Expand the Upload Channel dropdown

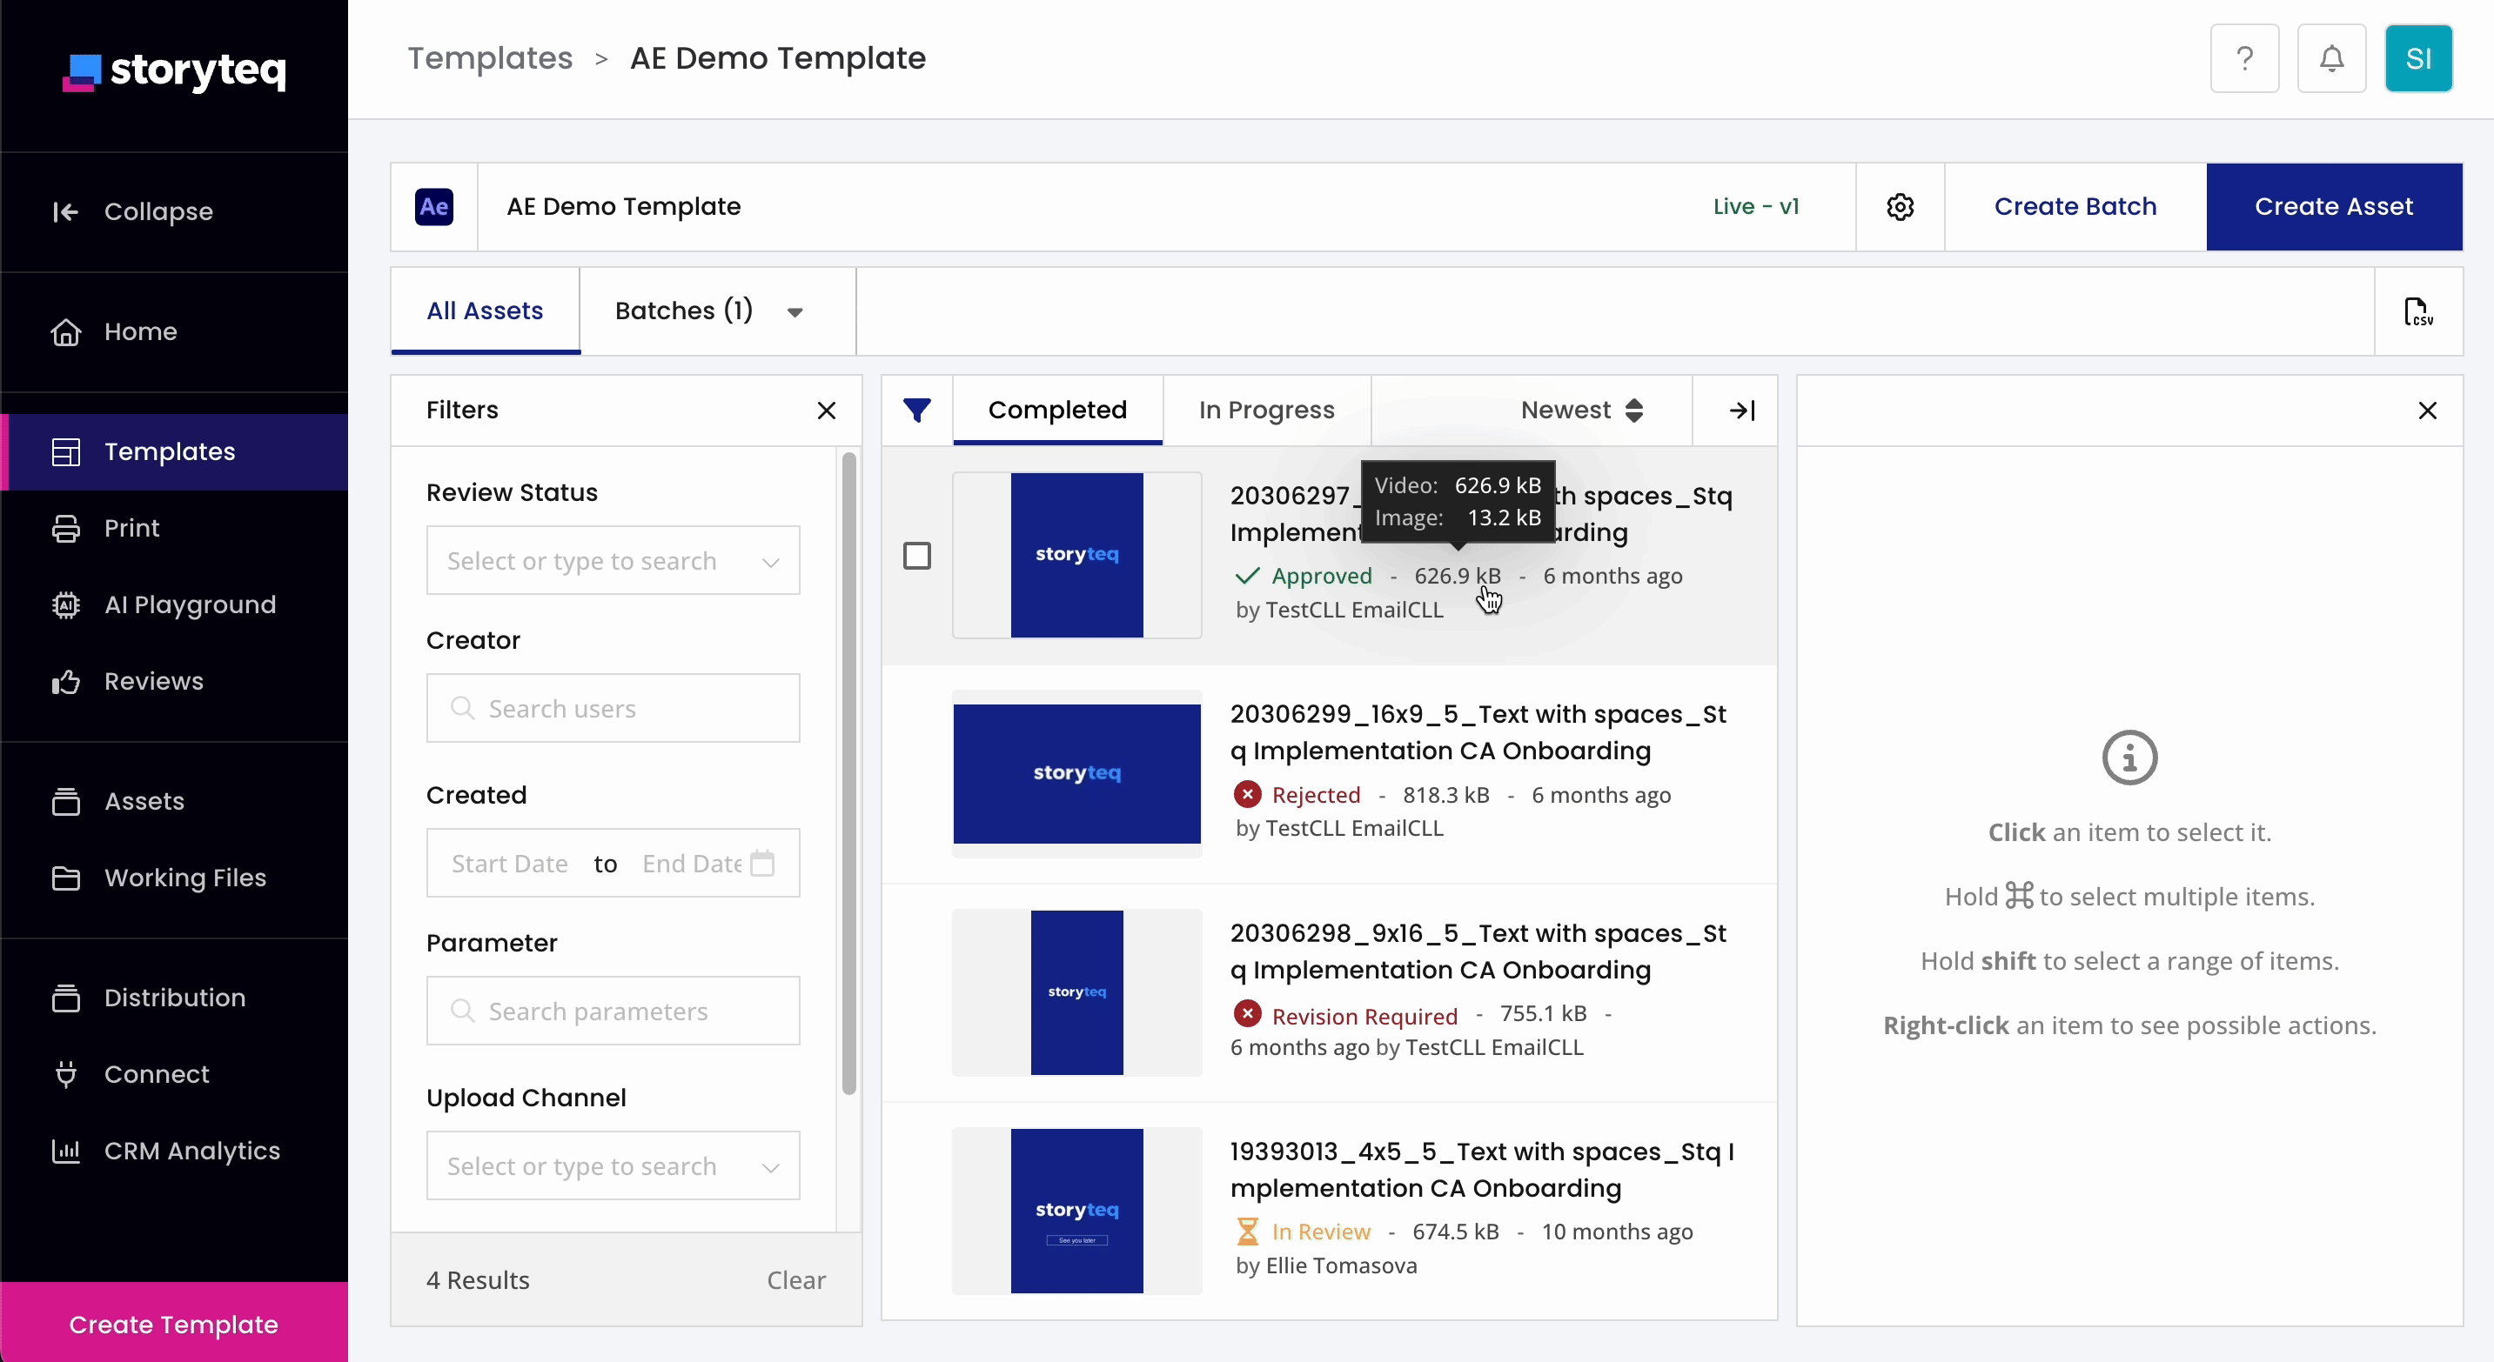click(x=612, y=1166)
